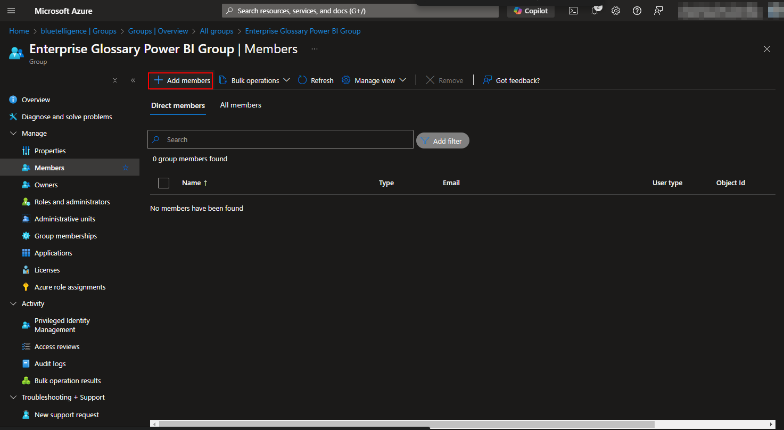Tick the select-all checkbox in the table header
This screenshot has height=430, width=784.
click(x=164, y=183)
